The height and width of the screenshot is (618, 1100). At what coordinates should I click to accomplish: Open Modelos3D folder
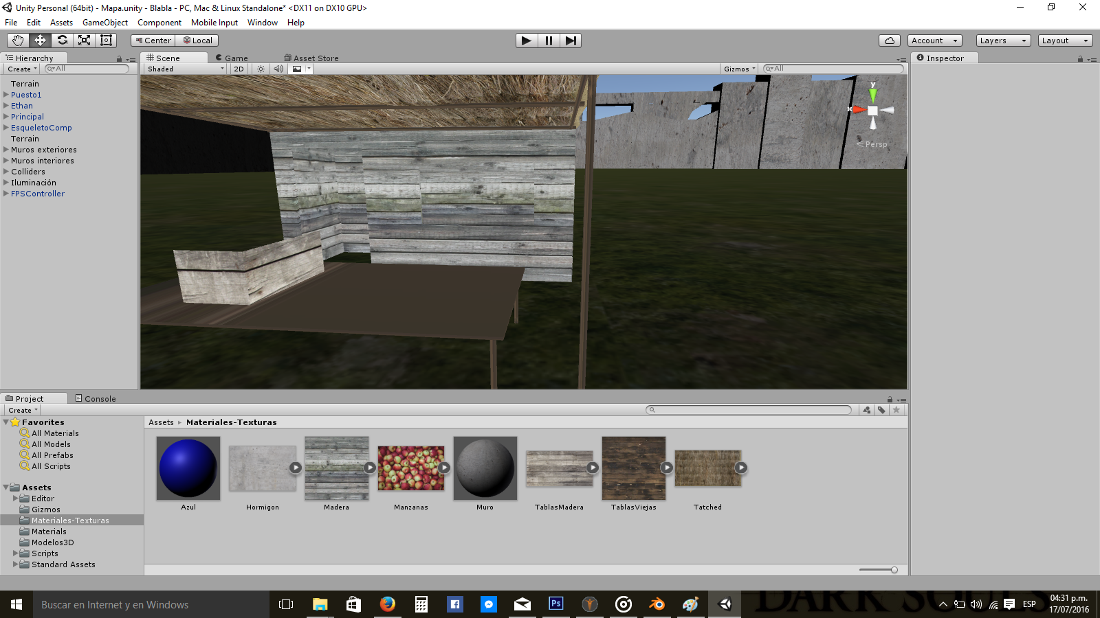[x=52, y=542]
